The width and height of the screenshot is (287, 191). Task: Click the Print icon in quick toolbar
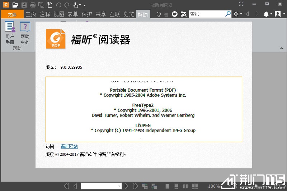[x=33, y=5]
